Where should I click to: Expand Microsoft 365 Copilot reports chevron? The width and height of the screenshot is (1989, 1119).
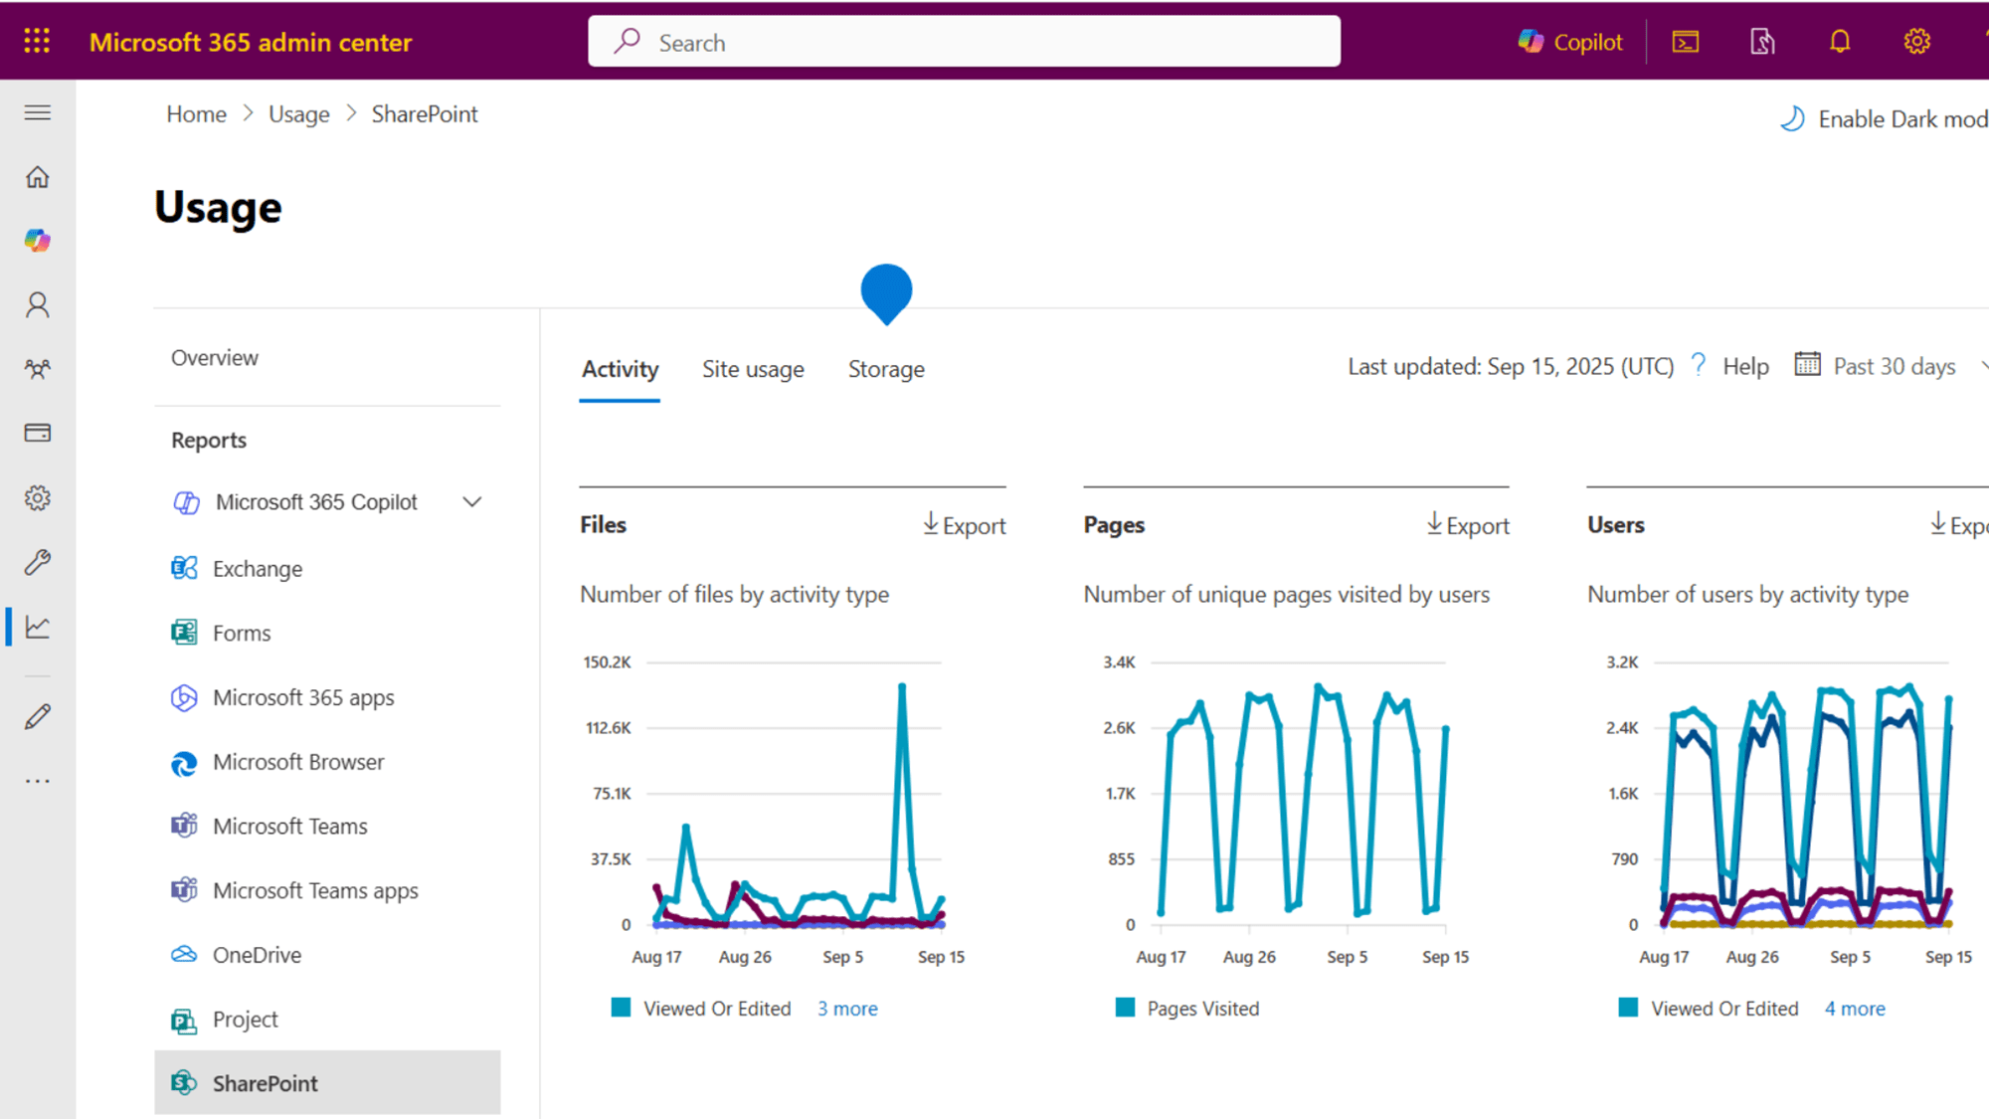click(472, 502)
